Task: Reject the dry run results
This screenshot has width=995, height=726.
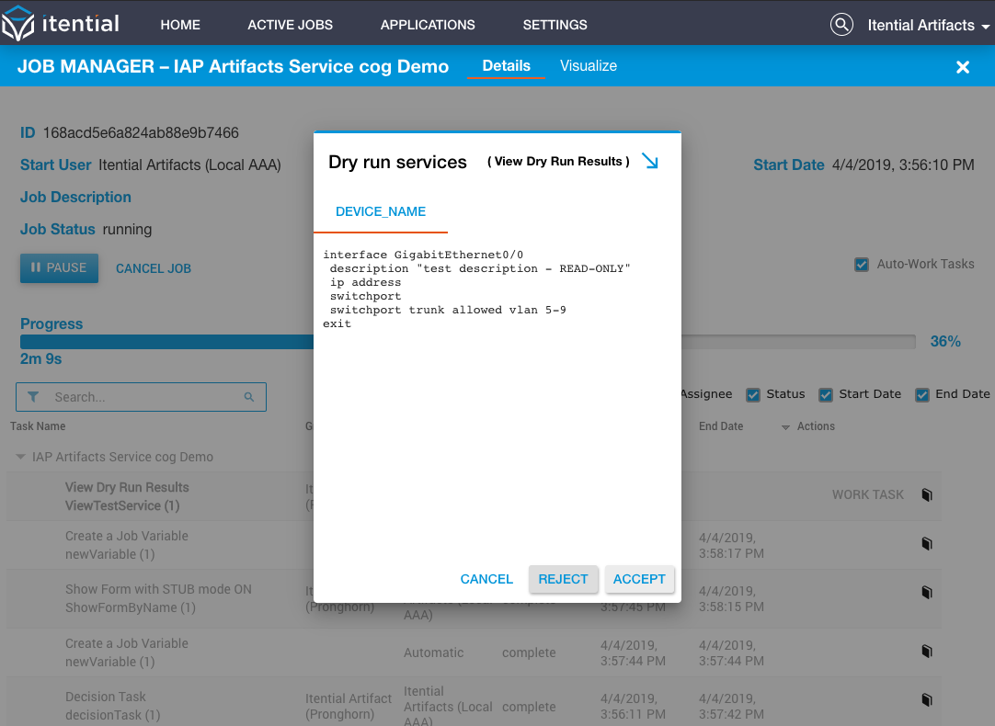Action: [563, 579]
